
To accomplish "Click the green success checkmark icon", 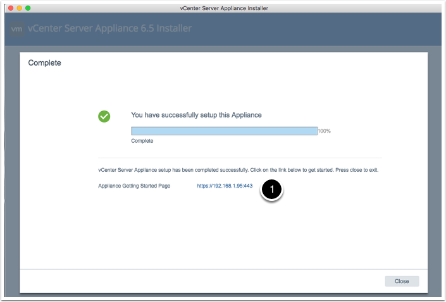I will [104, 116].
